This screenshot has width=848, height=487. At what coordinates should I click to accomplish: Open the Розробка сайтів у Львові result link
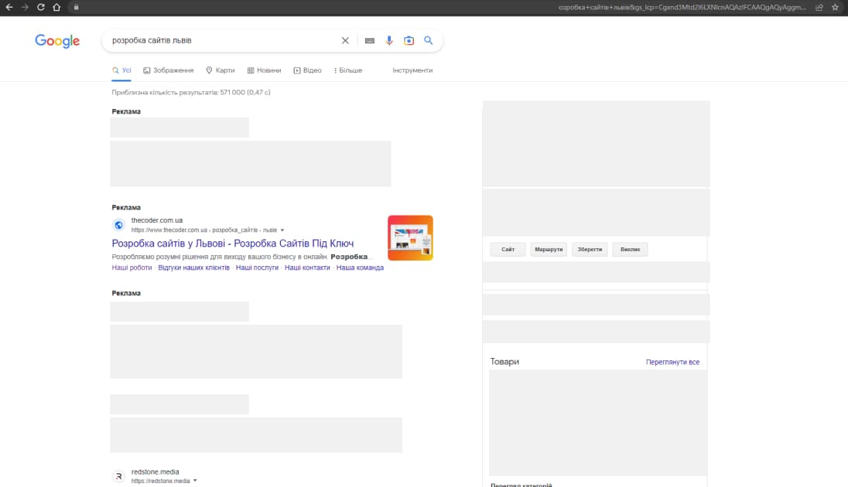(x=233, y=243)
